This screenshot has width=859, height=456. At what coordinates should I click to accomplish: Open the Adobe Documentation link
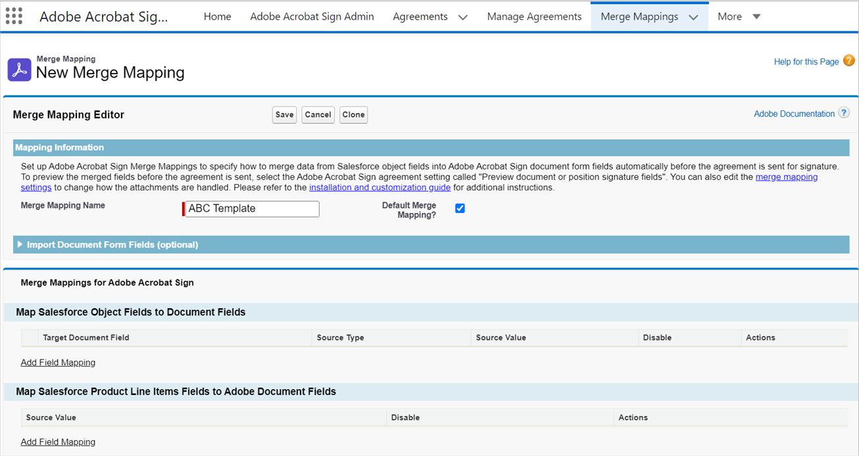coord(794,114)
